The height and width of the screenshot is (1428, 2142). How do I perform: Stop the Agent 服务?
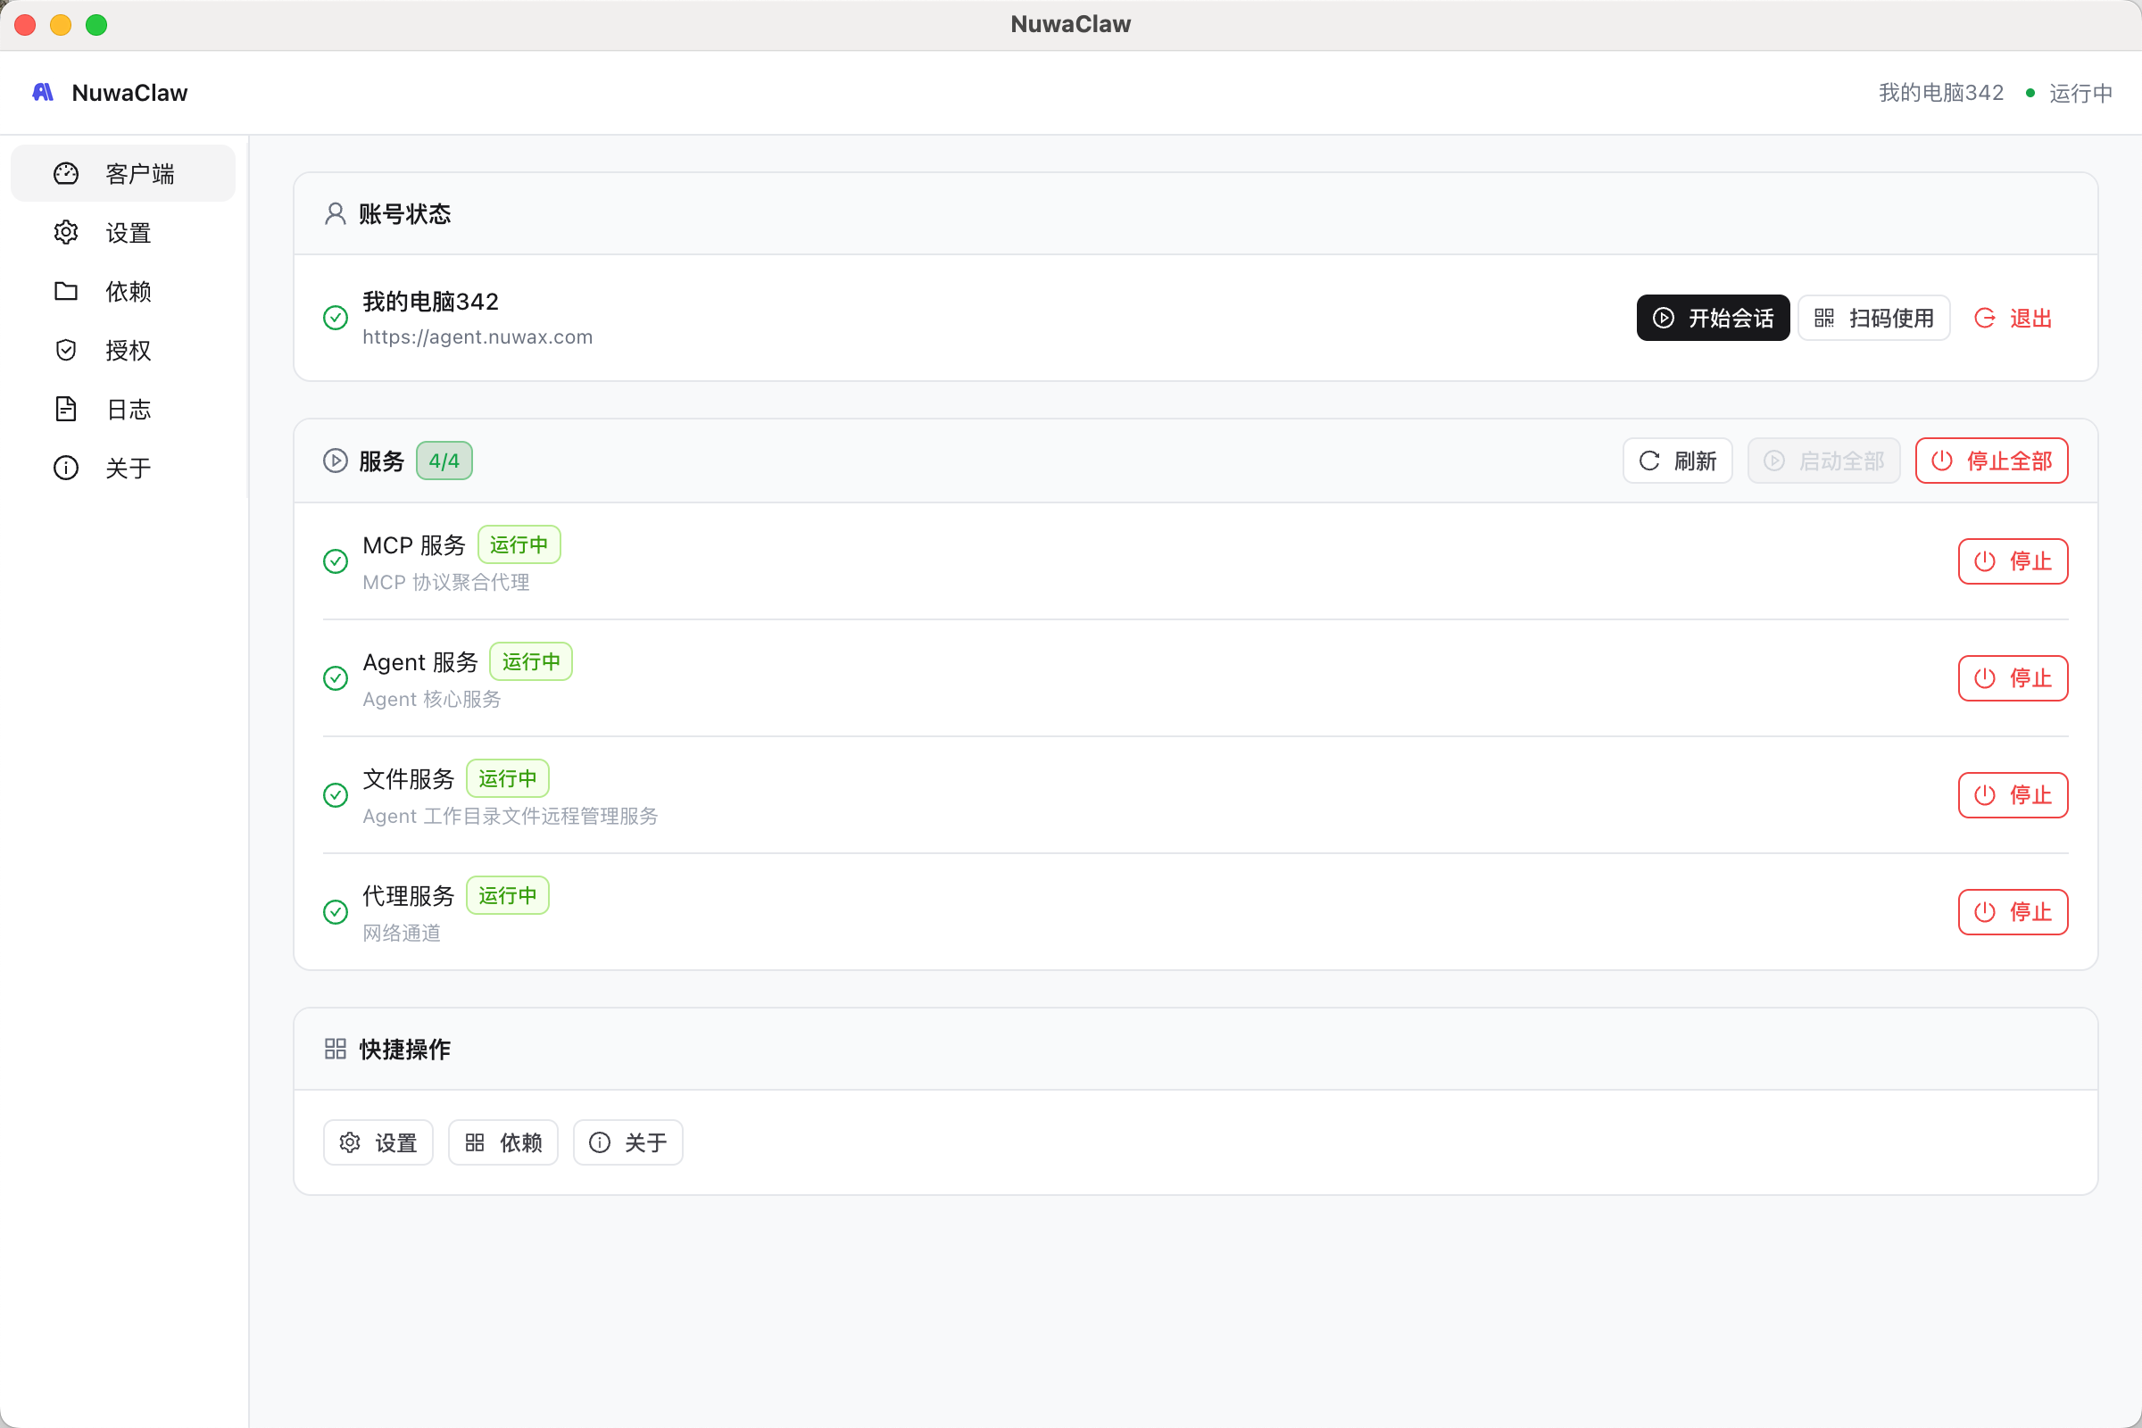point(2012,677)
